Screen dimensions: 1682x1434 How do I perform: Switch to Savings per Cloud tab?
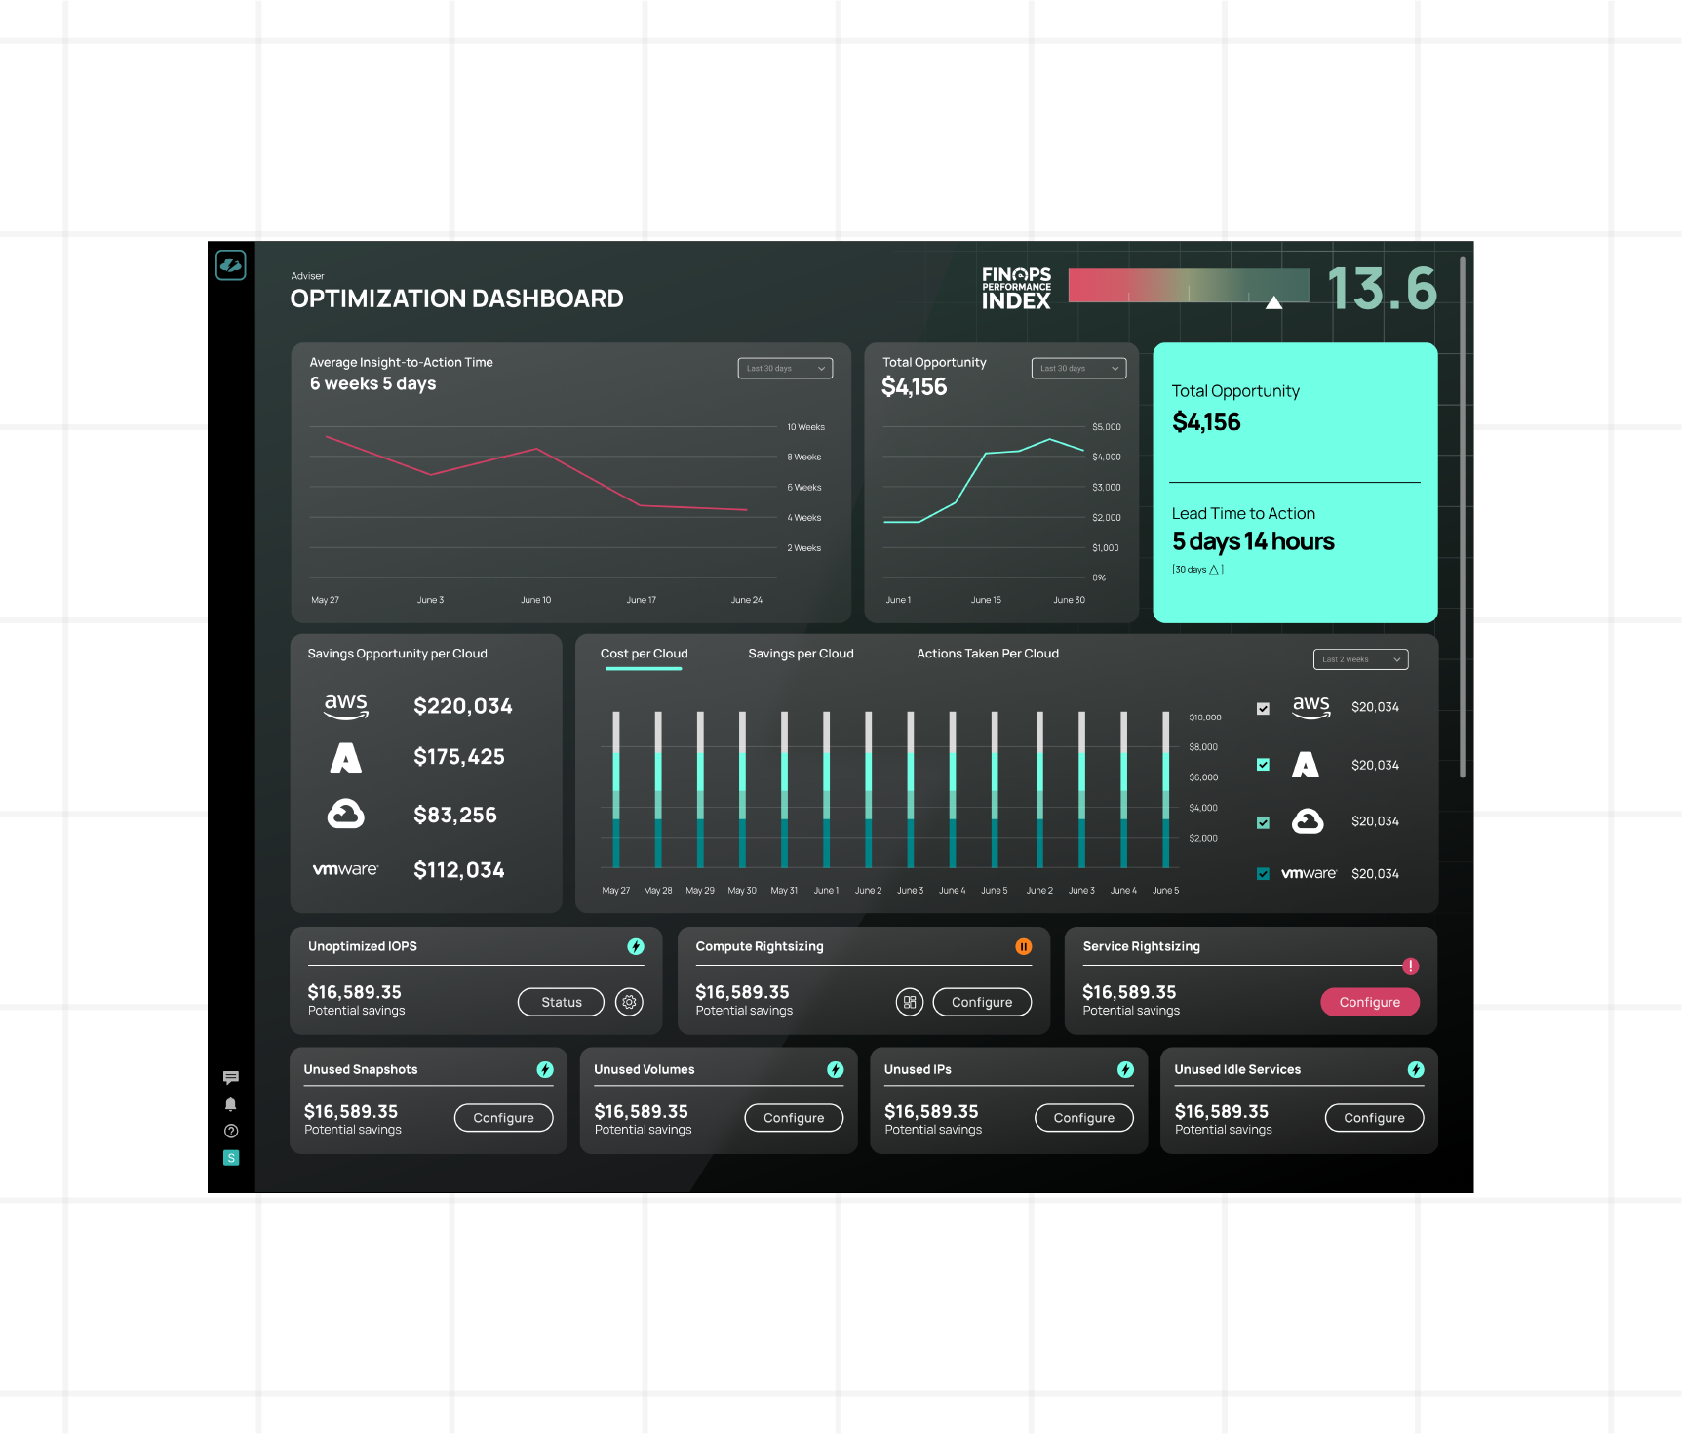point(801,654)
